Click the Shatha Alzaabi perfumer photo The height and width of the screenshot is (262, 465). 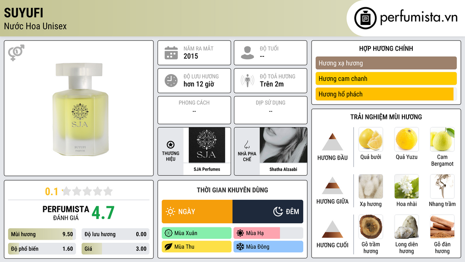pyautogui.click(x=283, y=145)
